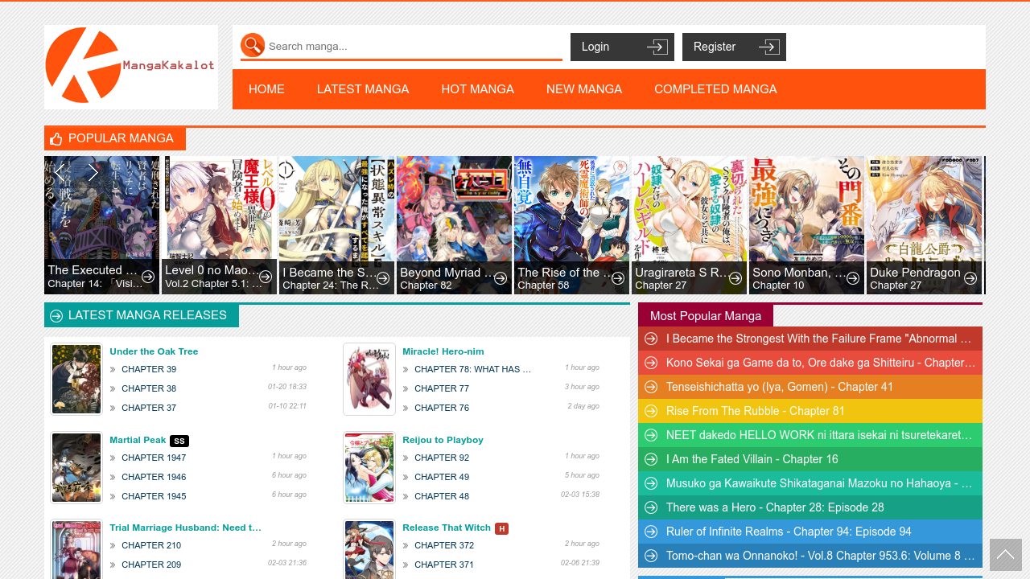Open NEET dakedo HELLO WORK popular entry
This screenshot has height=579, width=1030.
(x=819, y=435)
